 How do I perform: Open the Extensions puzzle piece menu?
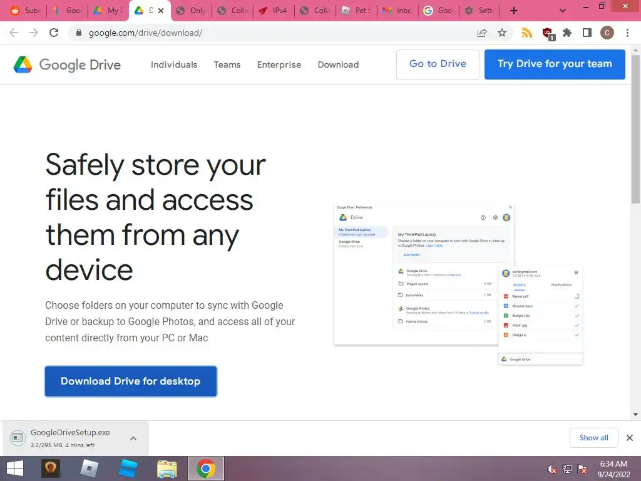567,33
